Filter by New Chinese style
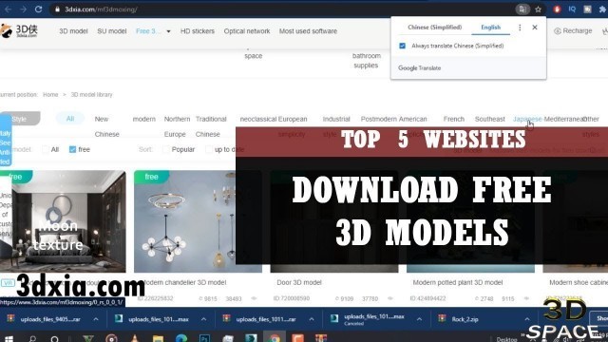Screen dimensions: 608x342 106,126
